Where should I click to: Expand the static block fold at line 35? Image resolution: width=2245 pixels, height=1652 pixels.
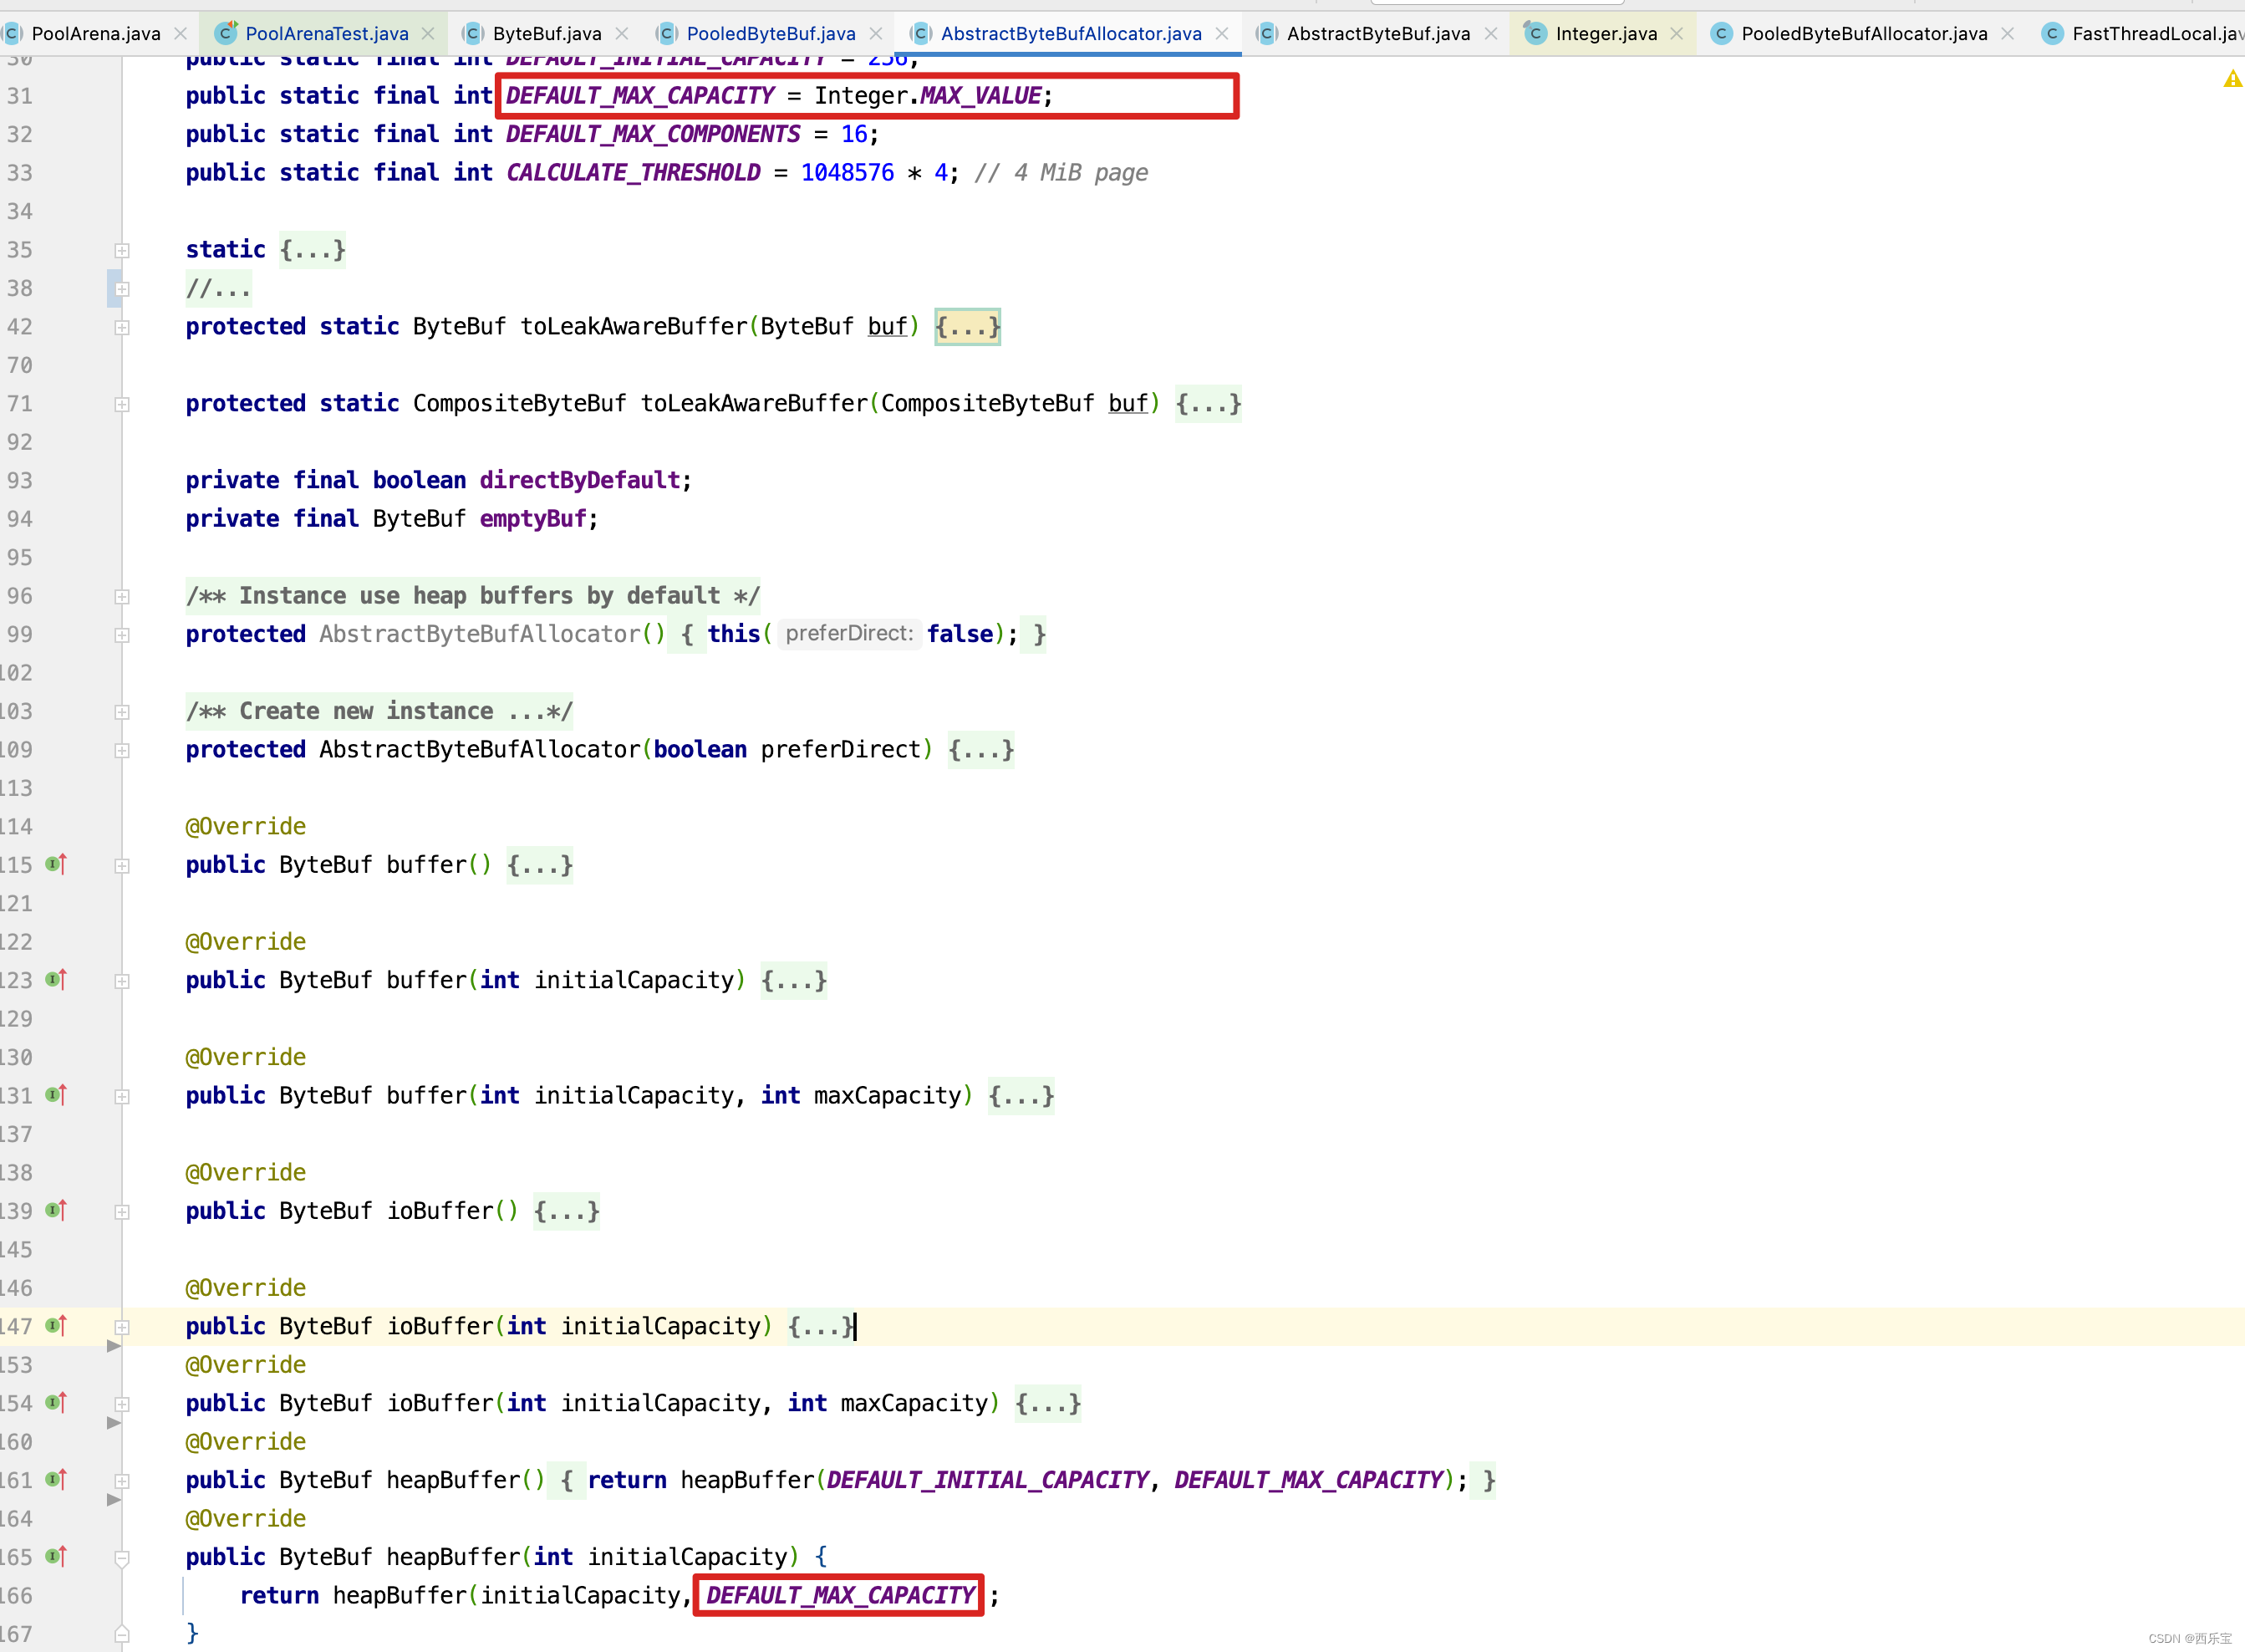tap(122, 250)
